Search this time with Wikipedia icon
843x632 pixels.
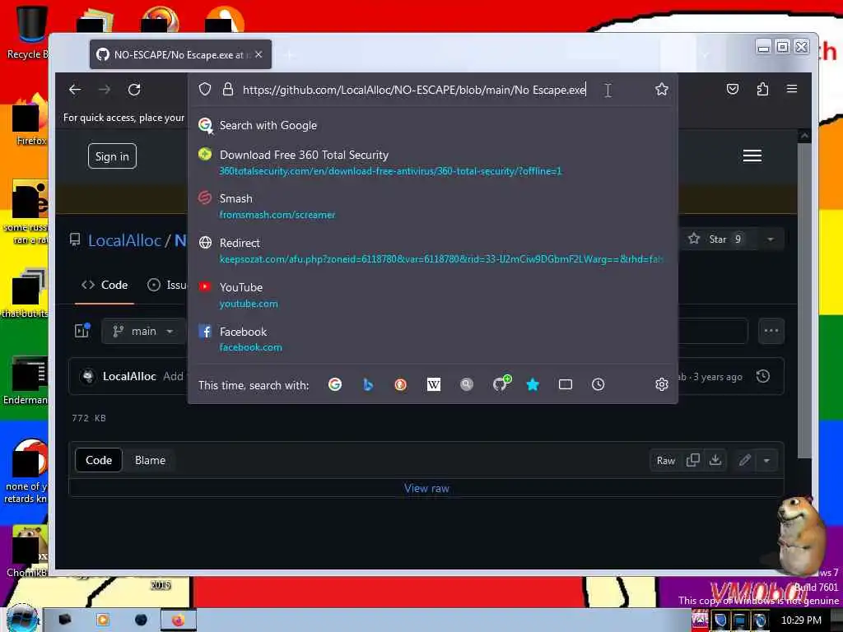coord(433,384)
